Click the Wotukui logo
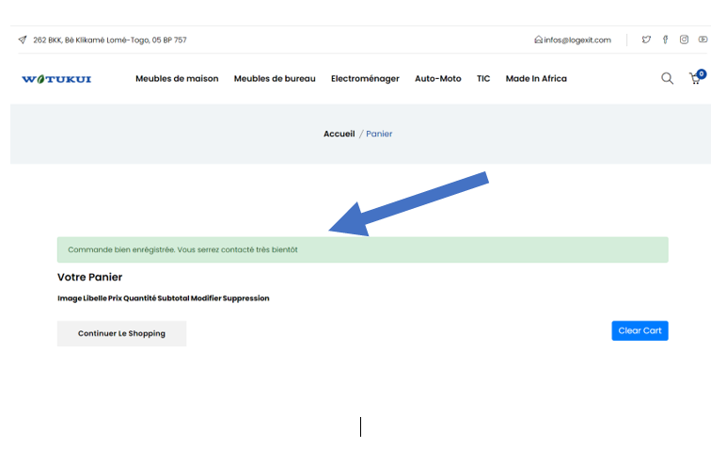Viewport: 726px width, 449px height. 56,79
